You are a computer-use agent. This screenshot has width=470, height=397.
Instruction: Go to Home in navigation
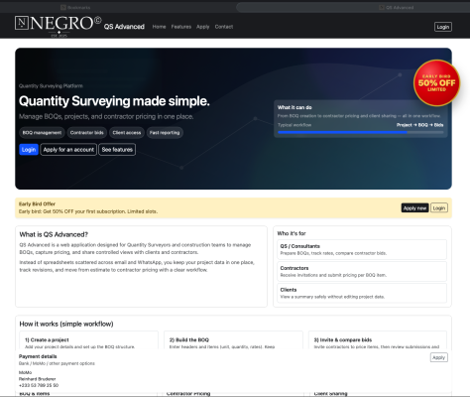pos(159,27)
